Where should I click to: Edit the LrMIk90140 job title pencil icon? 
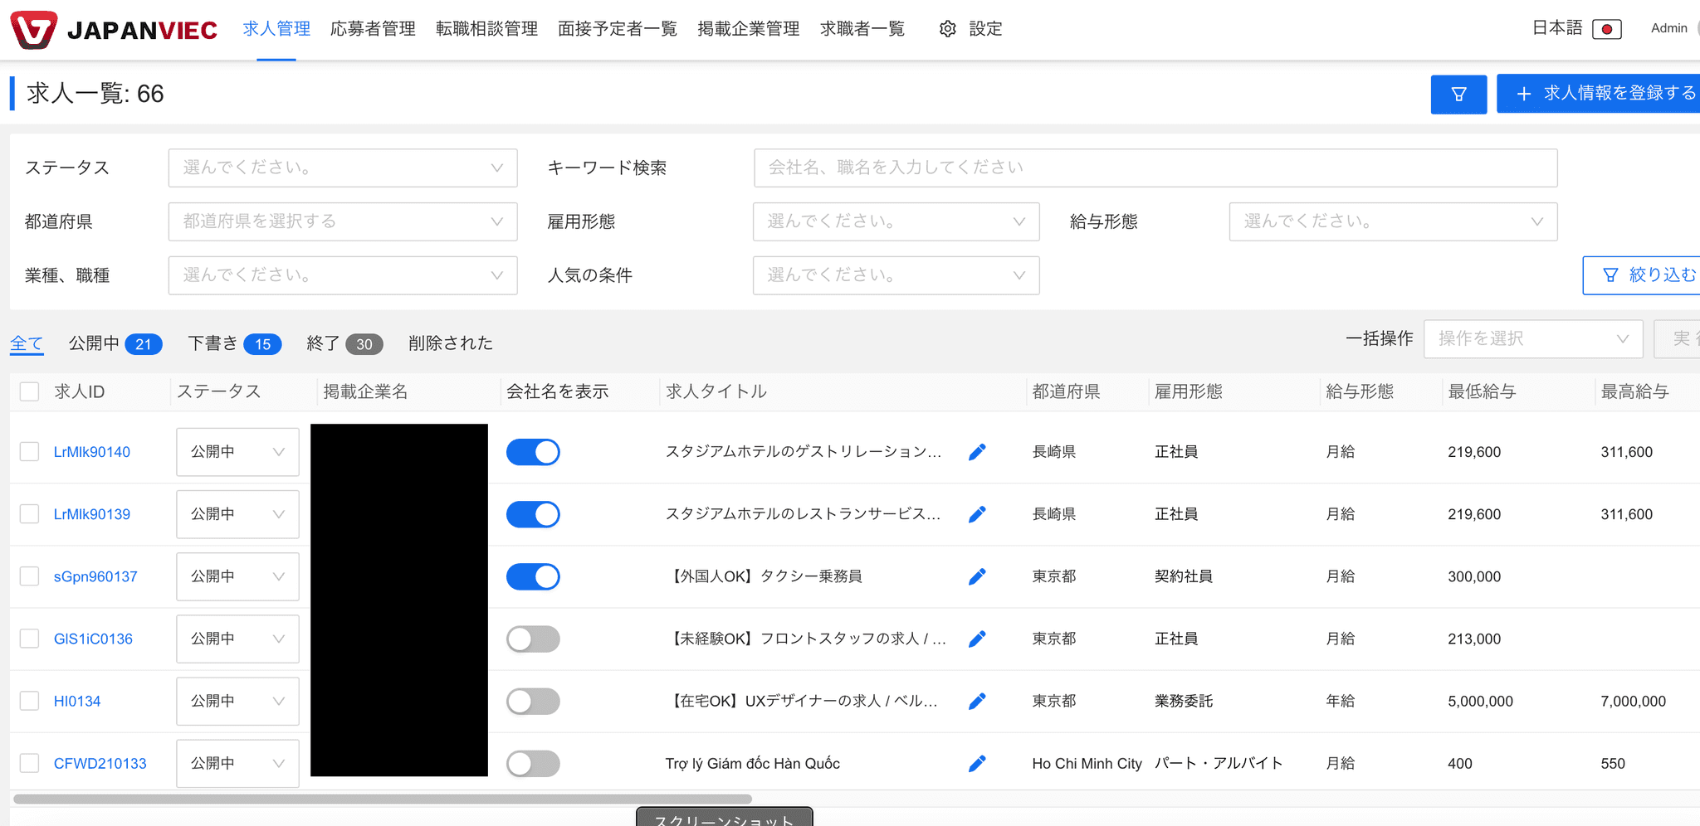coord(977,452)
